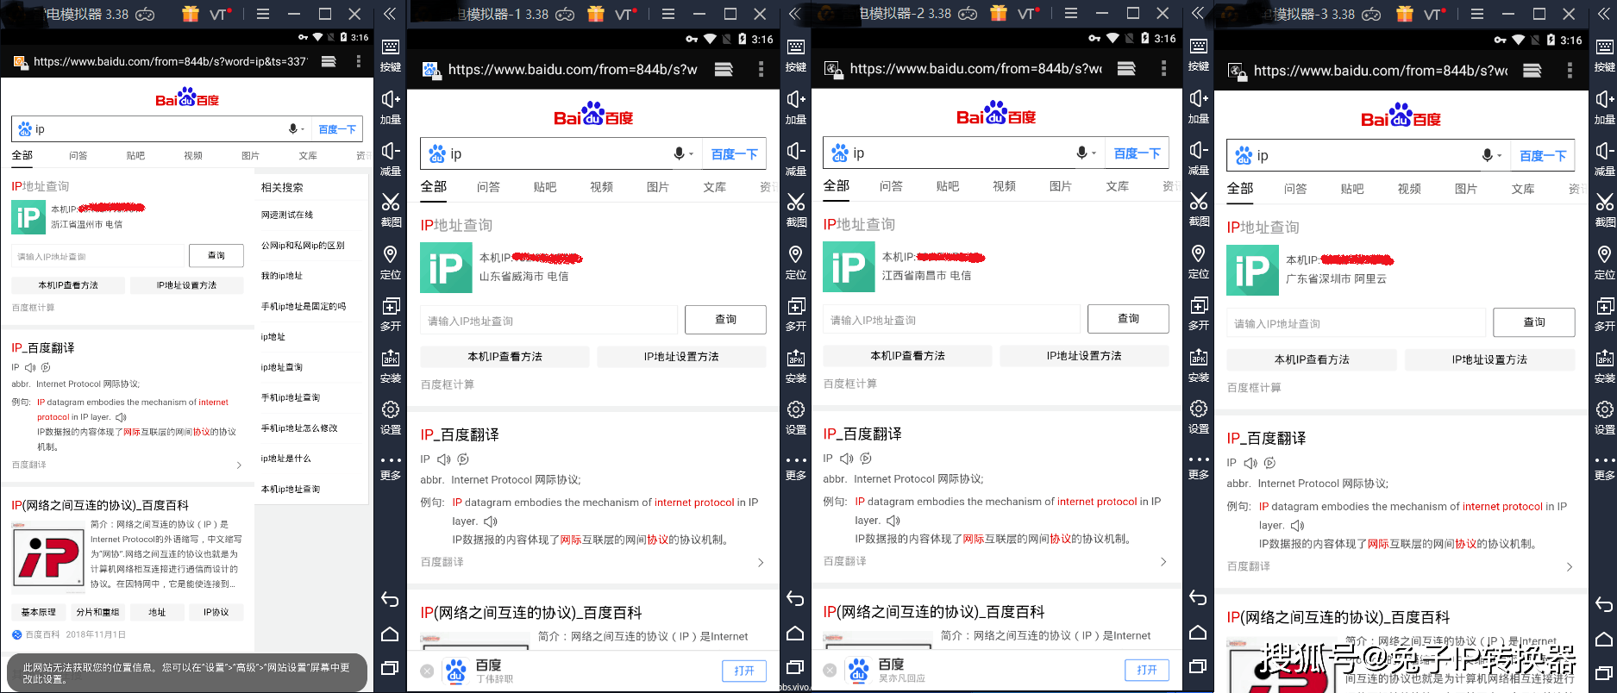Click gamepad icon in first emulator title bar

pos(145,14)
